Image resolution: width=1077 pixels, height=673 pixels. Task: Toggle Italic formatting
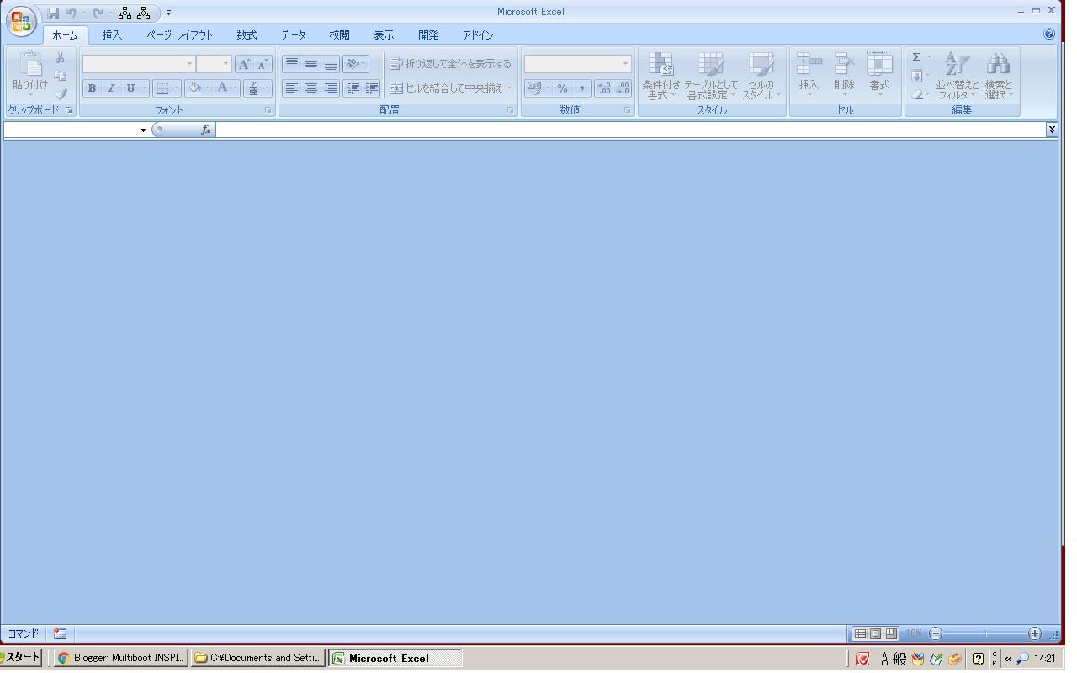pyautogui.click(x=111, y=88)
